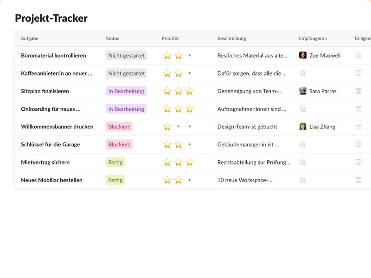Set Büromaterial kontrollieren priority to third star
Image resolution: width=371 pixels, height=278 pixels.
(x=190, y=56)
